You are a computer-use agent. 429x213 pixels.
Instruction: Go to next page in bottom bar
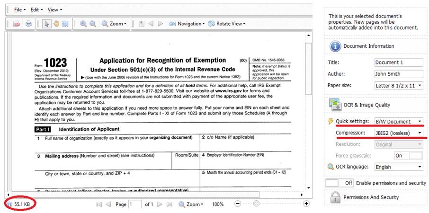160,204
